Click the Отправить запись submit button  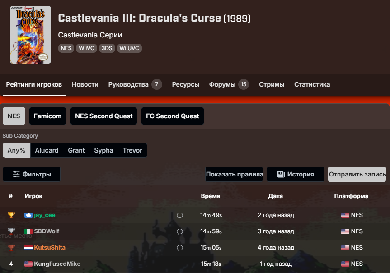coord(357,174)
